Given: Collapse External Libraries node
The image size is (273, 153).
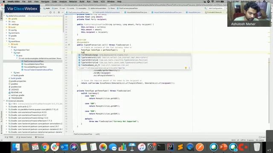Looking at the screenshot, I should [4, 101].
